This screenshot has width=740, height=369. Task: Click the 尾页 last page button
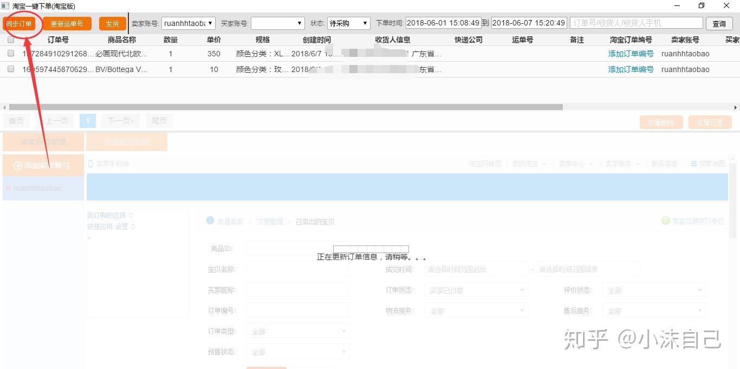click(159, 121)
